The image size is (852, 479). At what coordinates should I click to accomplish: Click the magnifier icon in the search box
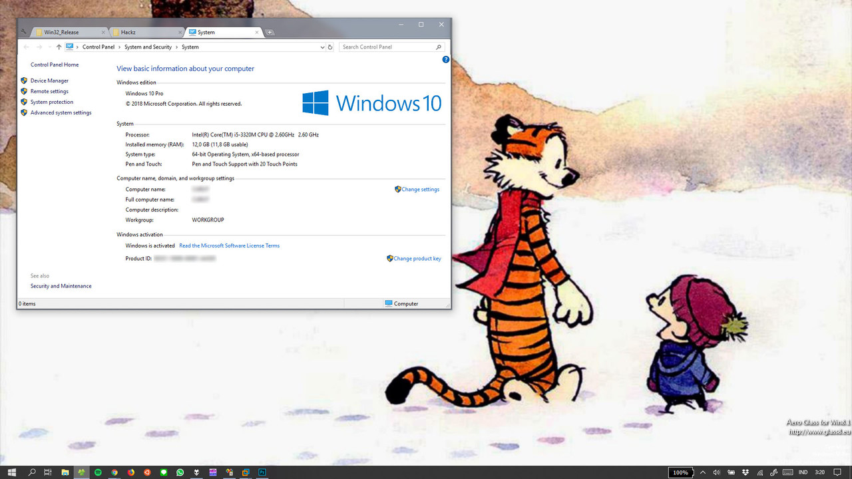click(438, 47)
